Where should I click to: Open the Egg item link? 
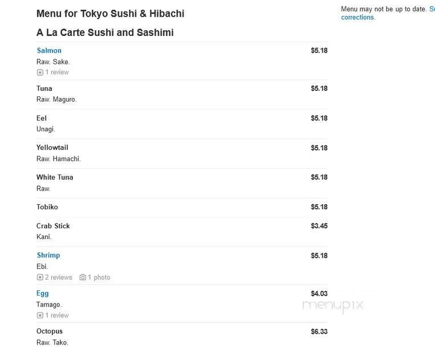point(43,293)
